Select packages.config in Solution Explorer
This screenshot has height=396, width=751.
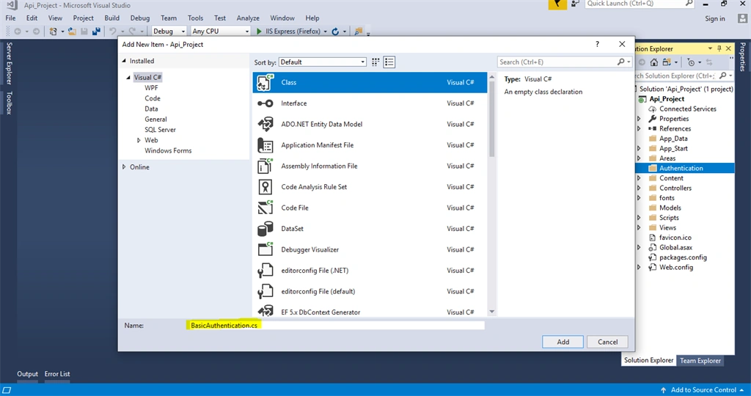coord(683,257)
